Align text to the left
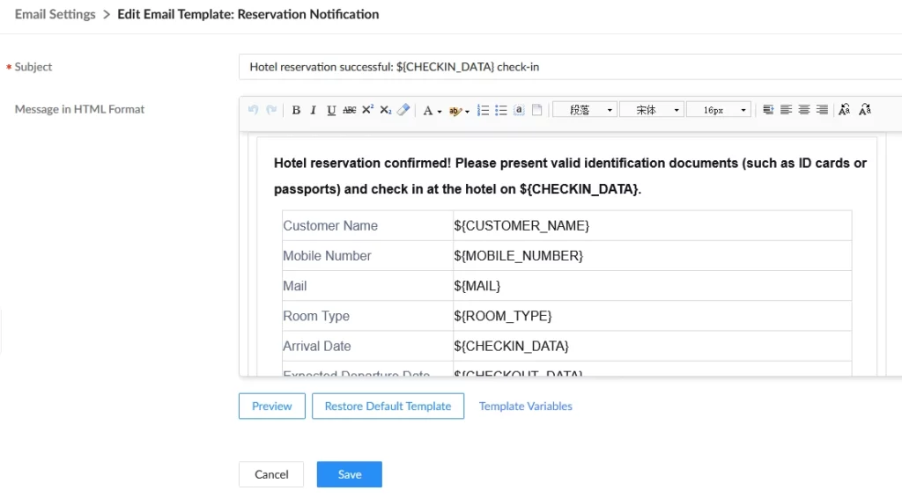This screenshot has width=902, height=498. (786, 110)
